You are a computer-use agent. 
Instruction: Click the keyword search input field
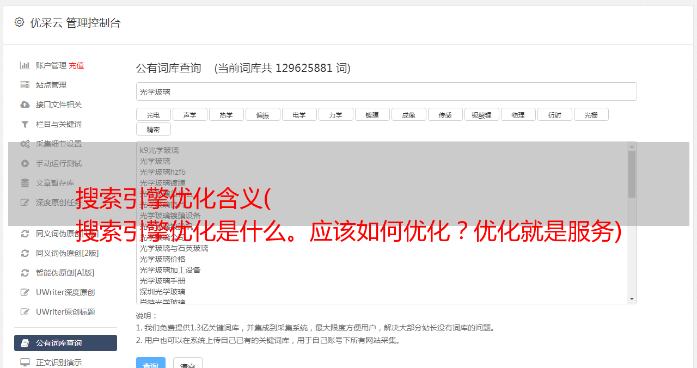386,91
